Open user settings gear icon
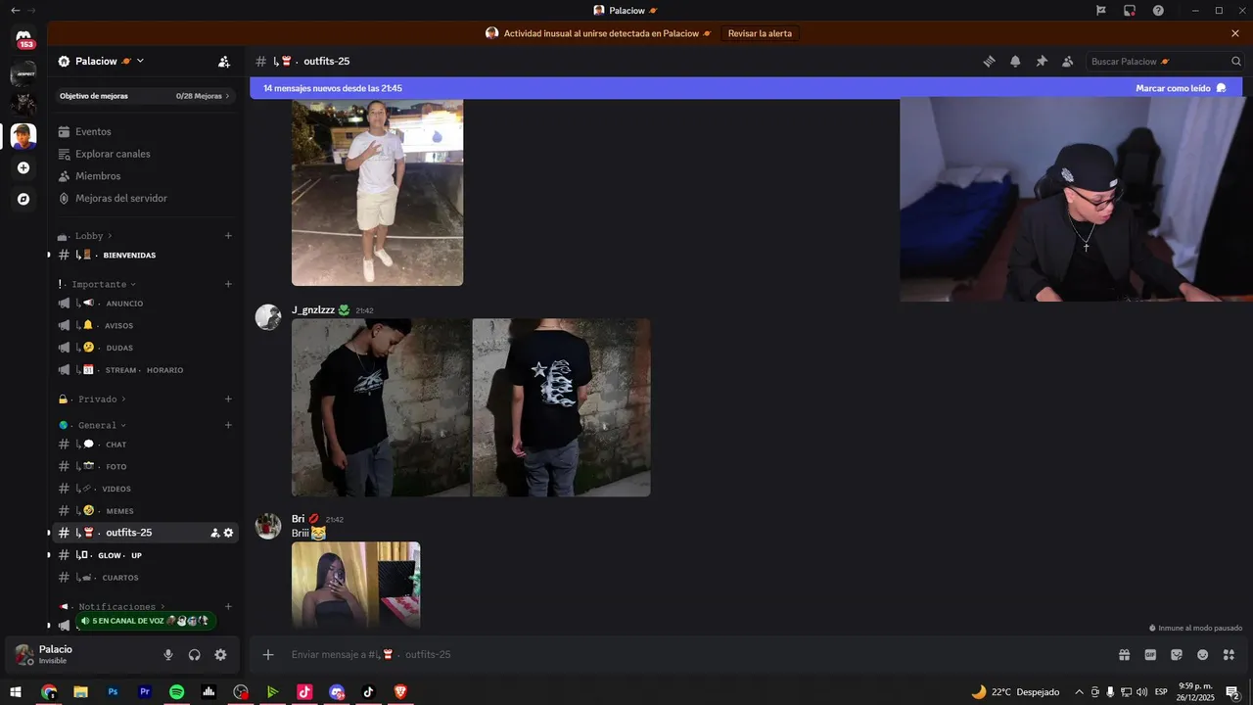The width and height of the screenshot is (1253, 705). [x=220, y=655]
